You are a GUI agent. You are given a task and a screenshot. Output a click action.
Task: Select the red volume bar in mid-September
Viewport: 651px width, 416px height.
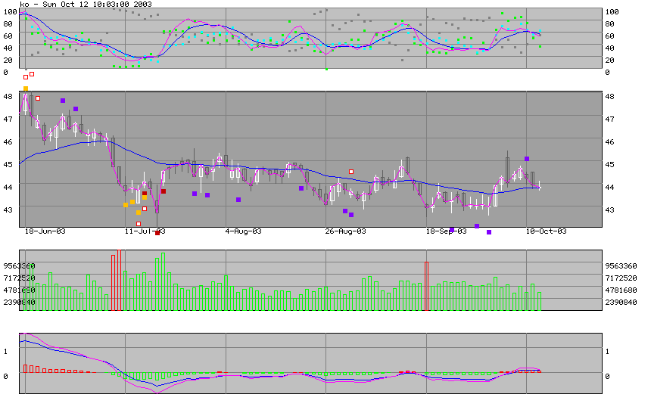pos(427,286)
